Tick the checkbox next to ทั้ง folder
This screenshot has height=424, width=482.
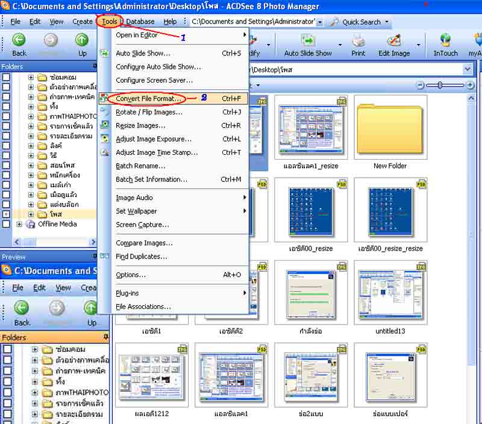tap(6, 107)
